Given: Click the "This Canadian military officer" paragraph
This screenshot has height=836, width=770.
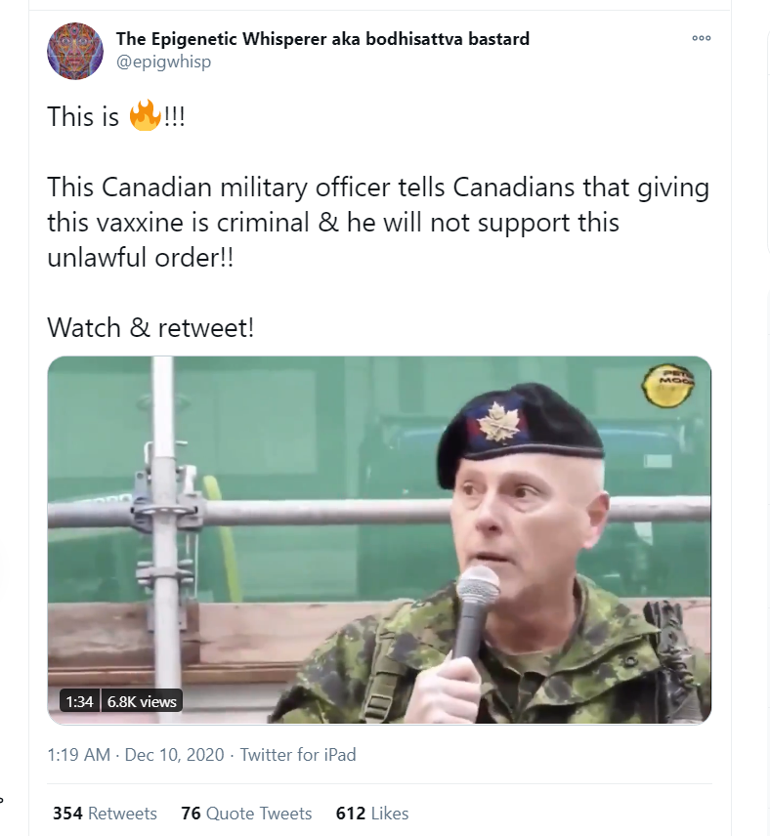Looking at the screenshot, I should 378,221.
